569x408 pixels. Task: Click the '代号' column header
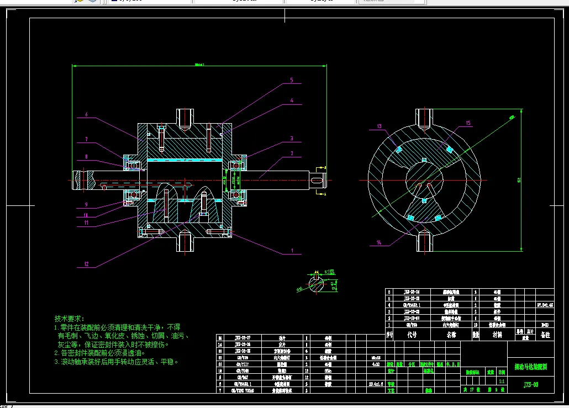[x=412, y=335]
